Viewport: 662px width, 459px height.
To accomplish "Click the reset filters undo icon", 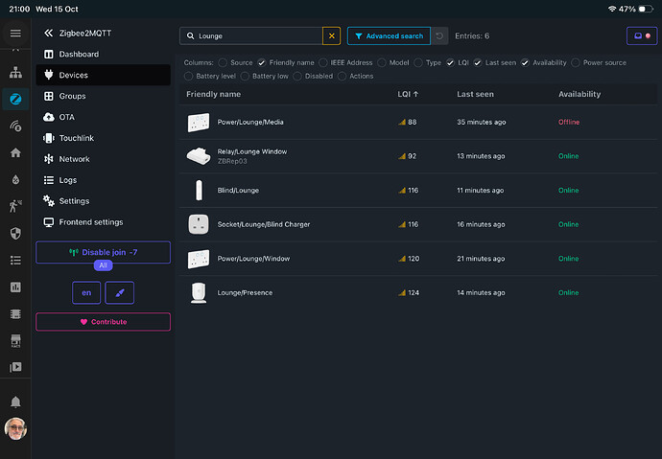I will tap(439, 35).
